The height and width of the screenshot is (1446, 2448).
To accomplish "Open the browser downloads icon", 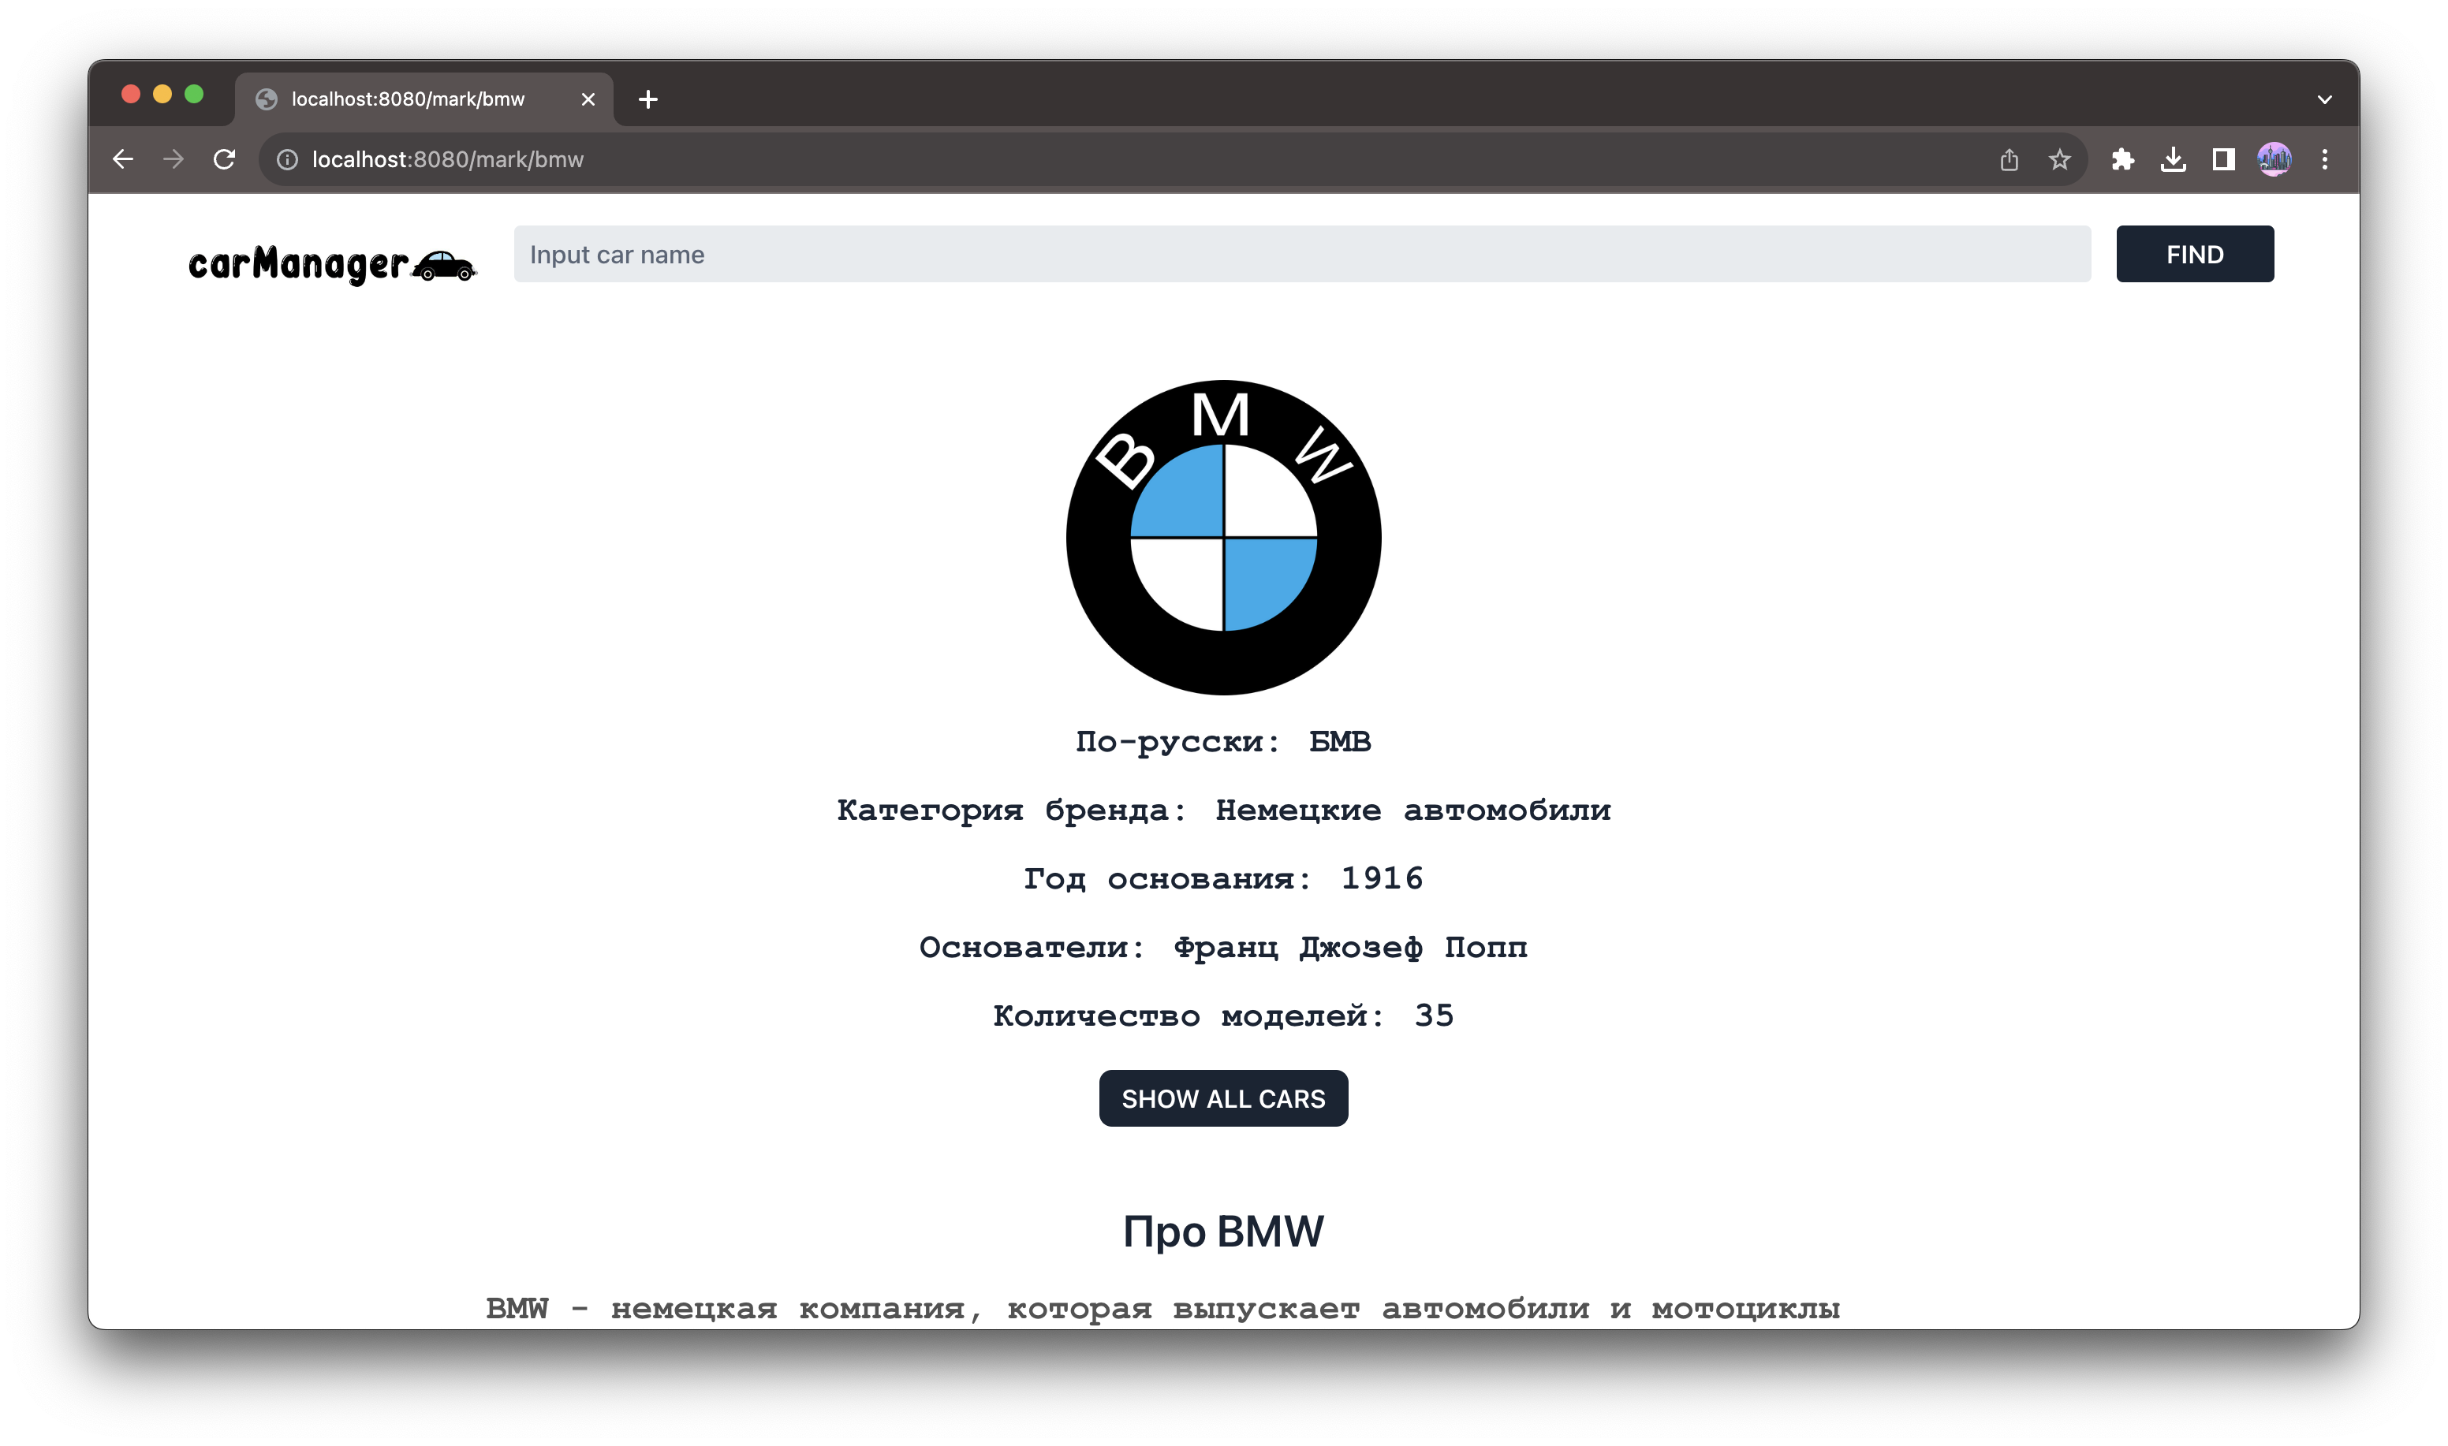I will click(x=2172, y=158).
